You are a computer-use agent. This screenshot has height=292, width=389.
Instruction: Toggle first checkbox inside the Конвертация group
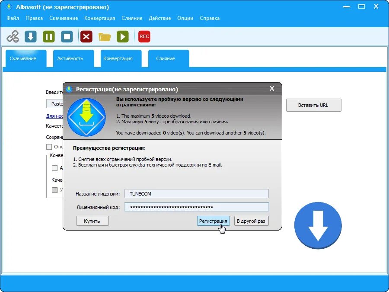point(54,168)
